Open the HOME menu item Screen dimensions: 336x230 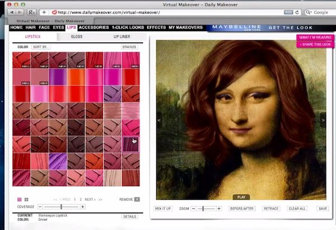click(16, 27)
